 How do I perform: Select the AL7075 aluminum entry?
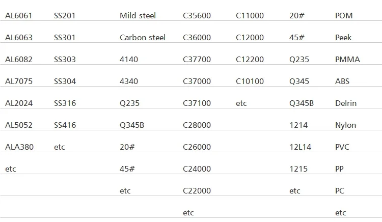click(19, 81)
